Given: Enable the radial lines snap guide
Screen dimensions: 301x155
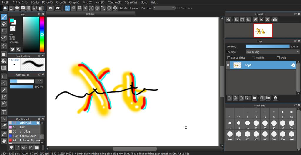Looking at the screenshot, I should [91, 8].
